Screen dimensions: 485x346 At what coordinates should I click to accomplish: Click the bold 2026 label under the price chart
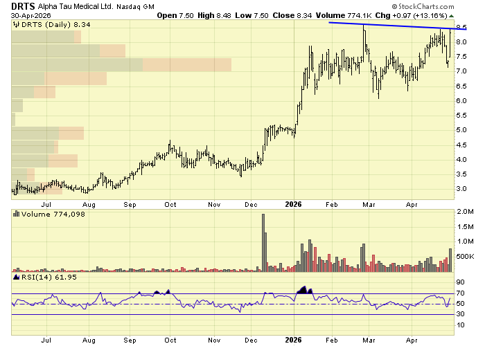[x=293, y=204]
